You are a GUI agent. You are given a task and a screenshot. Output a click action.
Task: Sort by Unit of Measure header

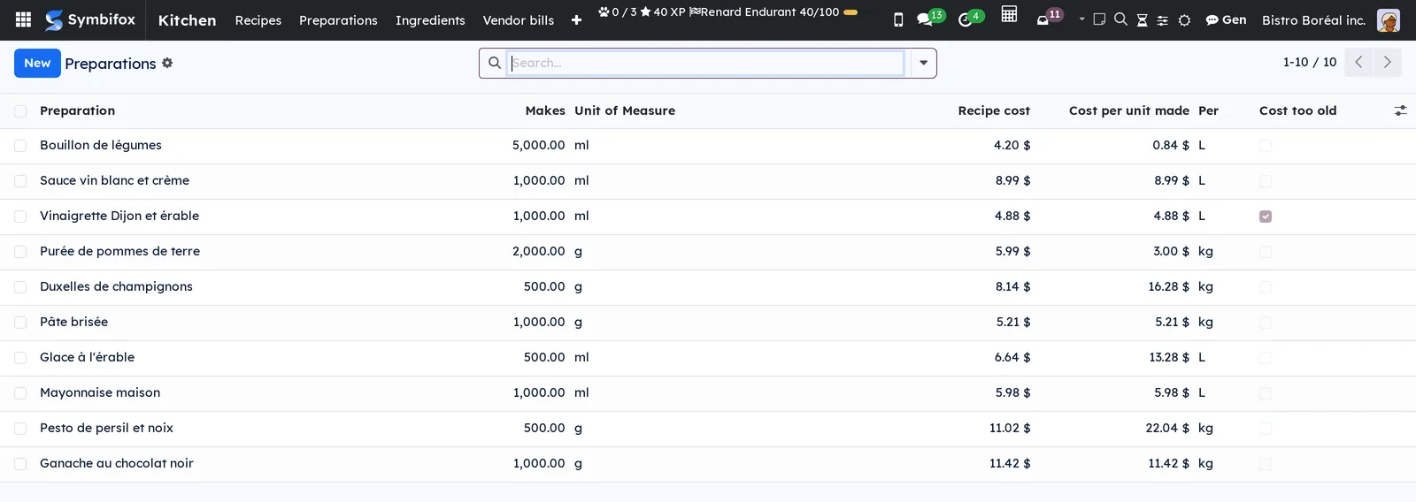(x=625, y=110)
